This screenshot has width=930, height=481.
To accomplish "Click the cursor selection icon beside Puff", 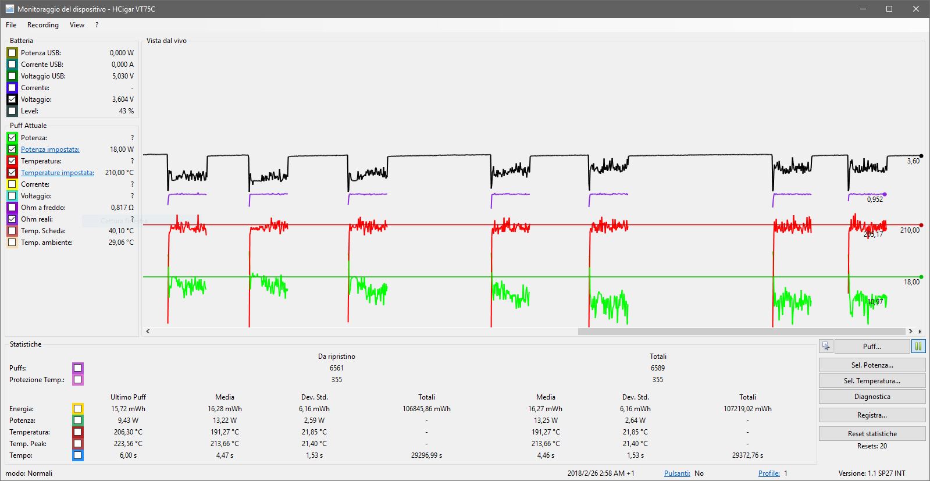I will pyautogui.click(x=826, y=347).
